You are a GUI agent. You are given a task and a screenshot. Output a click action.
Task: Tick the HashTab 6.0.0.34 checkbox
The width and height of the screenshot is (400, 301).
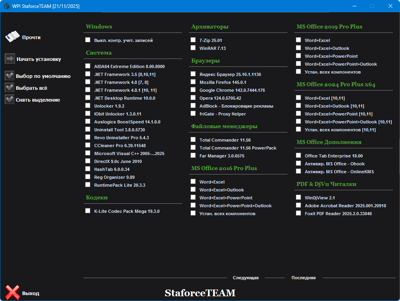pyautogui.click(x=88, y=169)
